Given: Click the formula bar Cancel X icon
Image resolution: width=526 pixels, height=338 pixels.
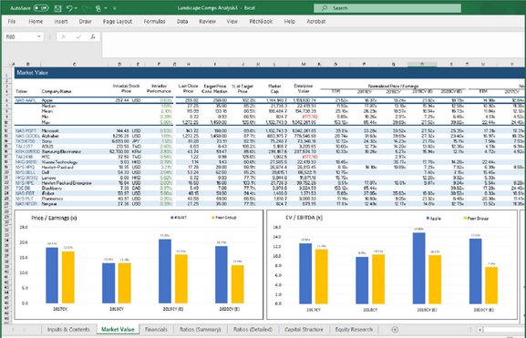Looking at the screenshot, I should tap(64, 36).
